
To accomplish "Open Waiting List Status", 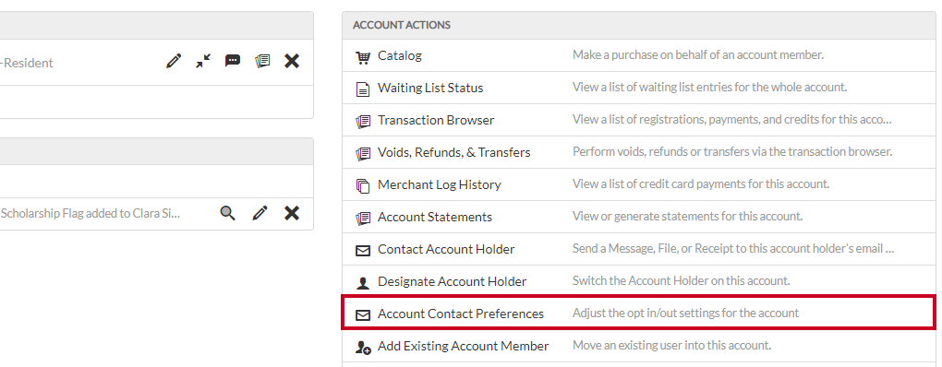I will point(430,89).
